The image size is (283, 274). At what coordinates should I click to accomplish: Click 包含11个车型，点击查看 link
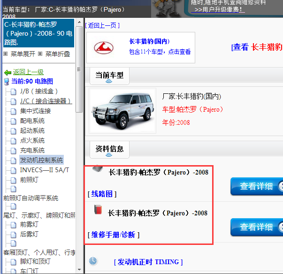pos(160,52)
